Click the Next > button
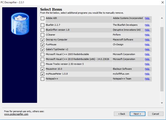The image size is (166, 120). click(138, 114)
